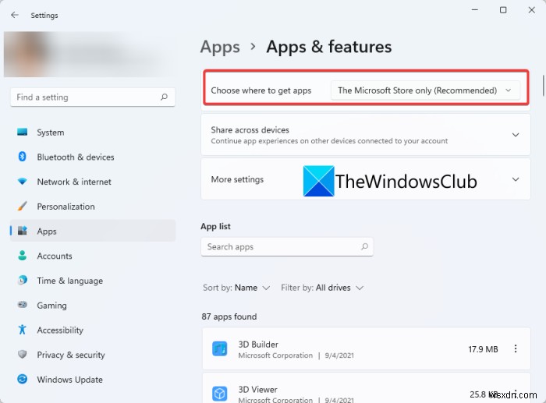Viewport: 546px width, 403px height.
Task: Maximize the Settings window
Action: pos(503,10)
